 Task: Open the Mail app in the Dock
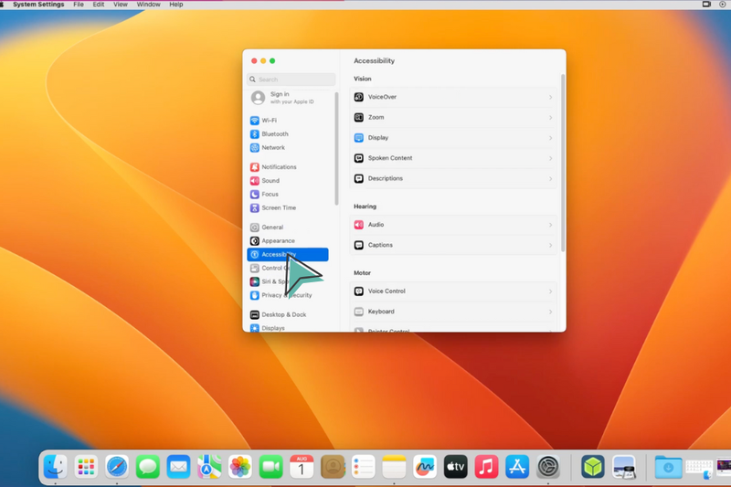(178, 467)
